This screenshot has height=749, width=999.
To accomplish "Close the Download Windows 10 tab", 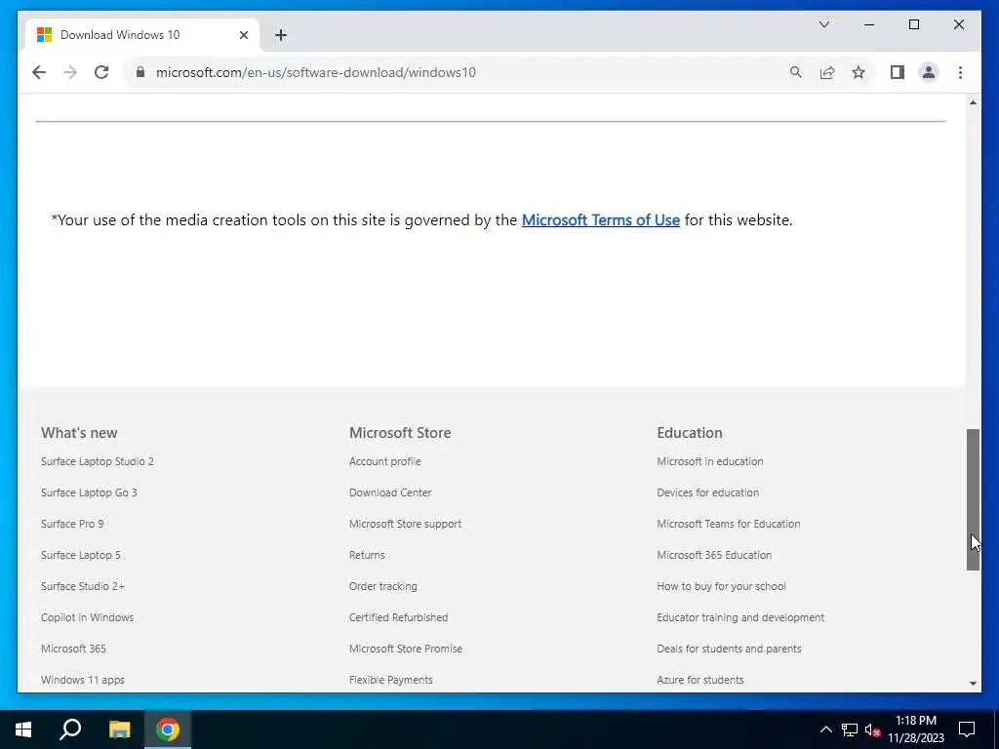I will click(x=243, y=35).
